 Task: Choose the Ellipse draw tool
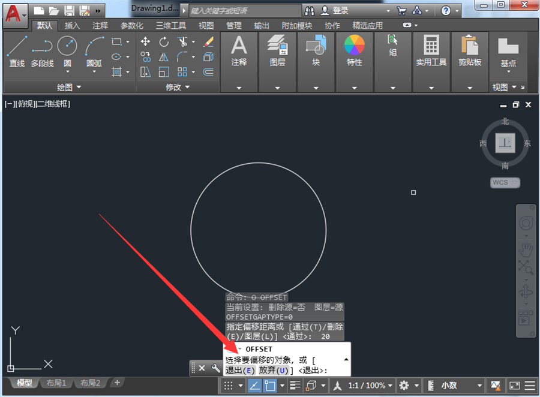click(117, 56)
